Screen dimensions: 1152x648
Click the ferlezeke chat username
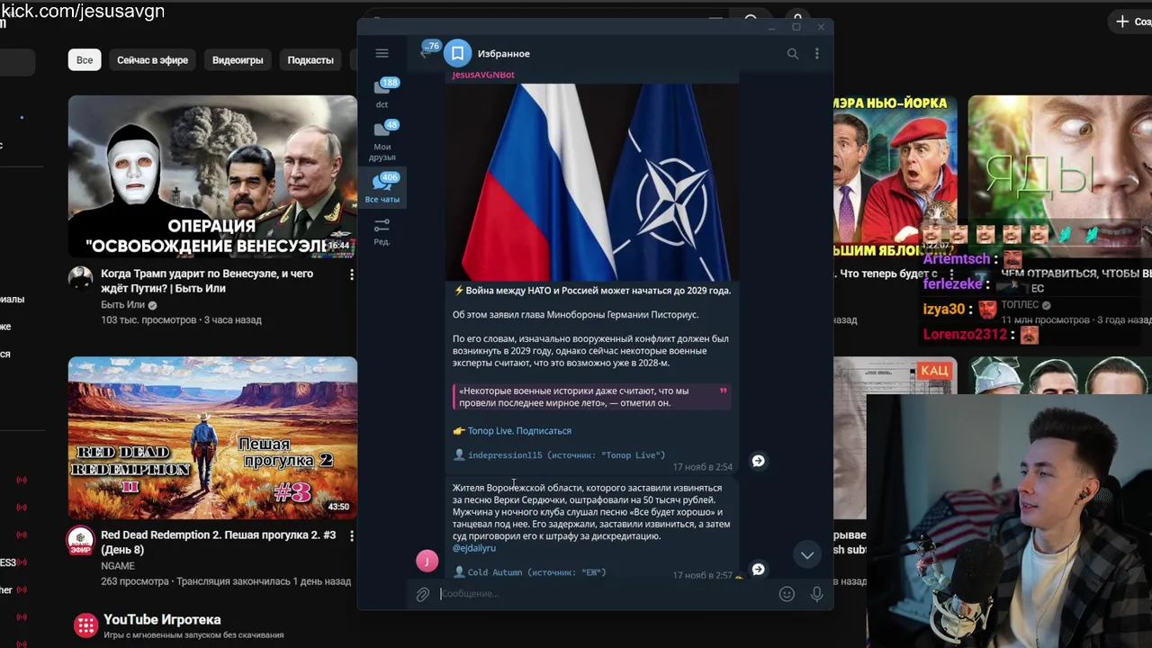[x=952, y=284]
